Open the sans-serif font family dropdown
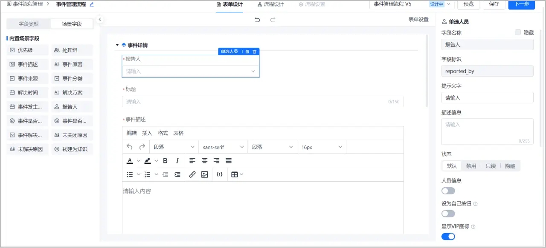 coord(223,147)
